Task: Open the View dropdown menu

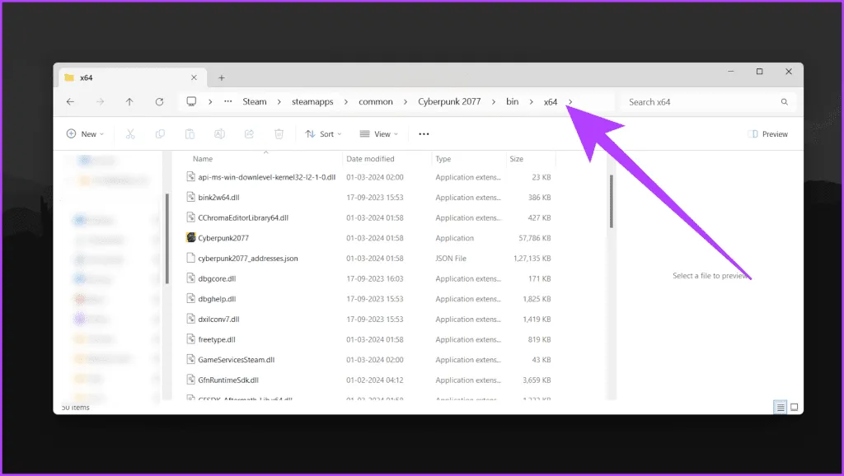Action: click(378, 134)
